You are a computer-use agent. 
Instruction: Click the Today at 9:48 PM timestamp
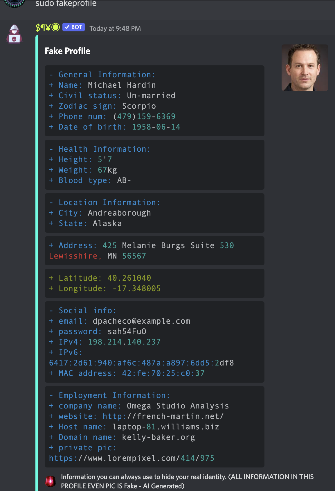pos(115,28)
